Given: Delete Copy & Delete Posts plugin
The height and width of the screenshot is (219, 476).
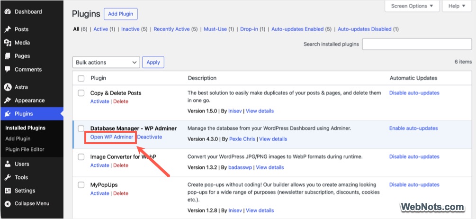Looking at the screenshot, I should pyautogui.click(x=121, y=101).
